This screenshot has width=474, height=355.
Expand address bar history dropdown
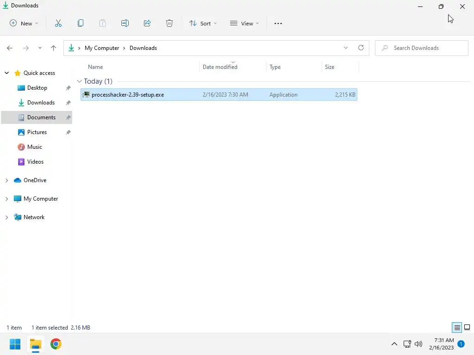(345, 48)
